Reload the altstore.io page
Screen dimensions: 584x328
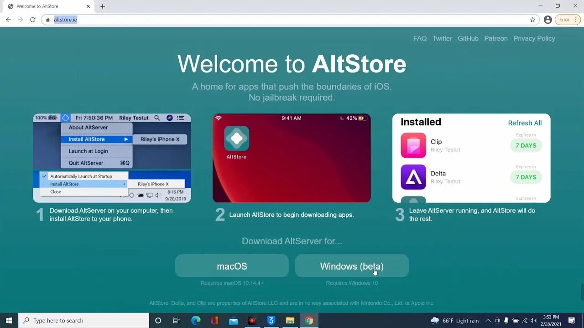pos(33,20)
